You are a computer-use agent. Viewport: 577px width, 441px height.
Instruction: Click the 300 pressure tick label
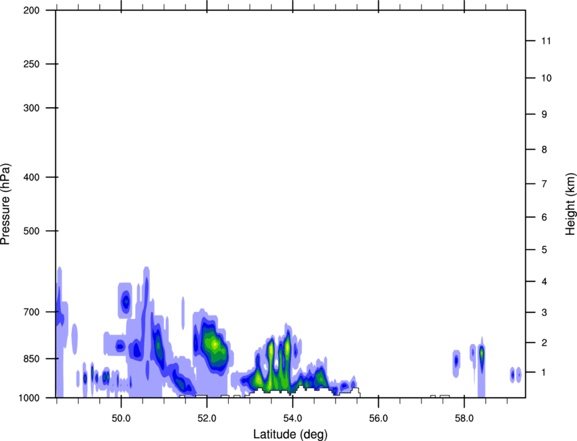click(x=31, y=108)
